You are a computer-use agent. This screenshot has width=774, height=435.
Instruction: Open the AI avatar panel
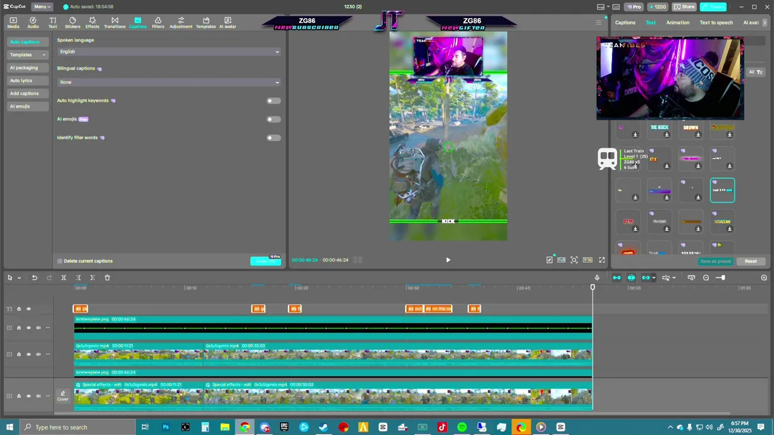click(x=228, y=23)
